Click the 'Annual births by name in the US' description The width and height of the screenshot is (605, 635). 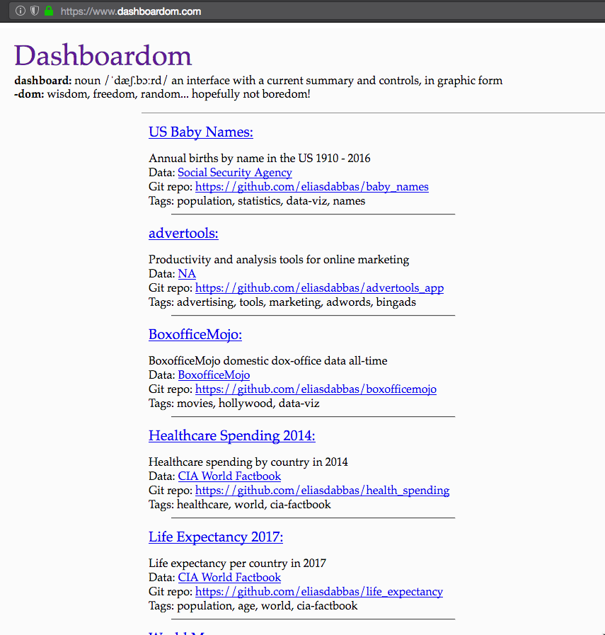(260, 158)
